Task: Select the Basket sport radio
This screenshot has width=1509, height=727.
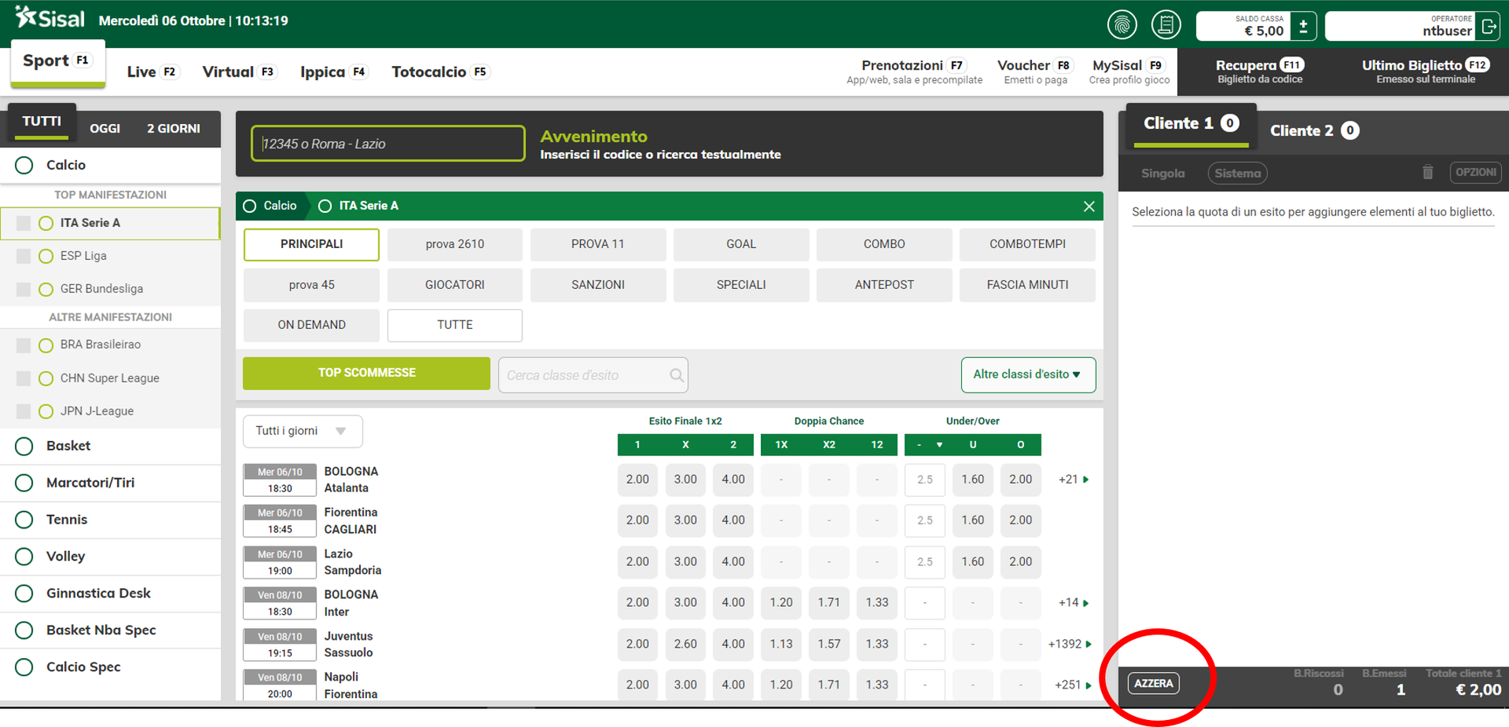Action: click(x=24, y=446)
